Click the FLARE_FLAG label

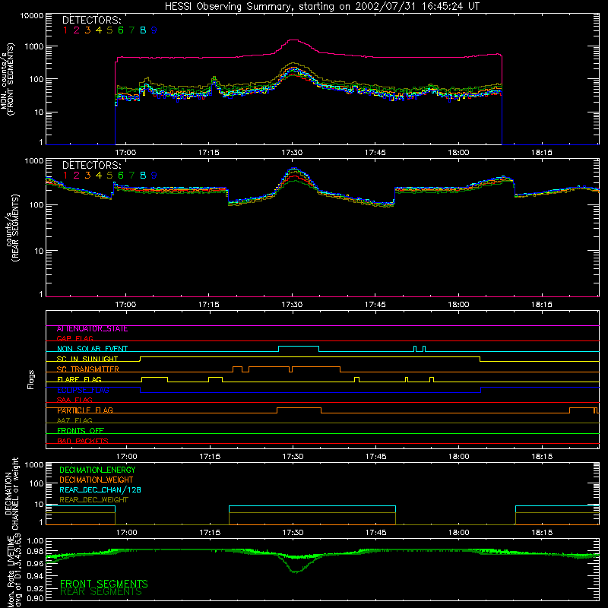[x=79, y=379]
